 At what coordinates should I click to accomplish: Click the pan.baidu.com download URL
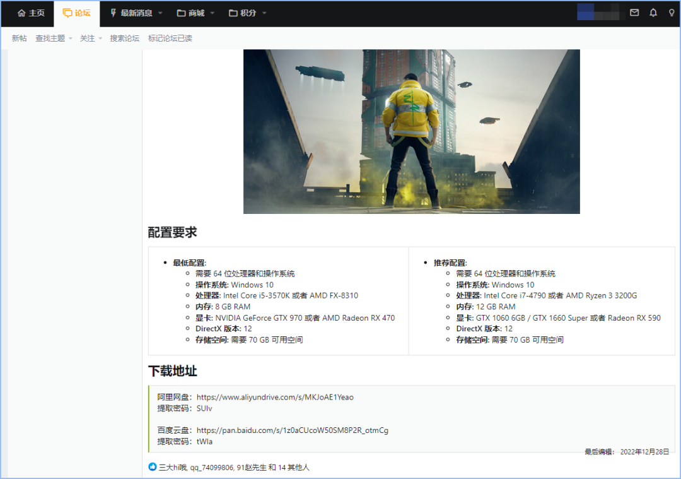(x=293, y=430)
